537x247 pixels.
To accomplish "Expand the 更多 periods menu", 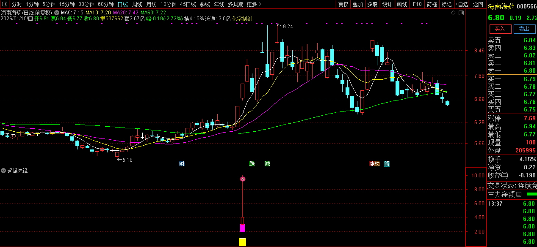I will tap(254, 4).
